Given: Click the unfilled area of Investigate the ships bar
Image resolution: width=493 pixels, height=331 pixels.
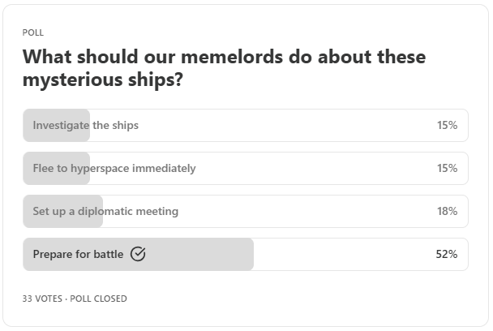Looking at the screenshot, I should 284,126.
